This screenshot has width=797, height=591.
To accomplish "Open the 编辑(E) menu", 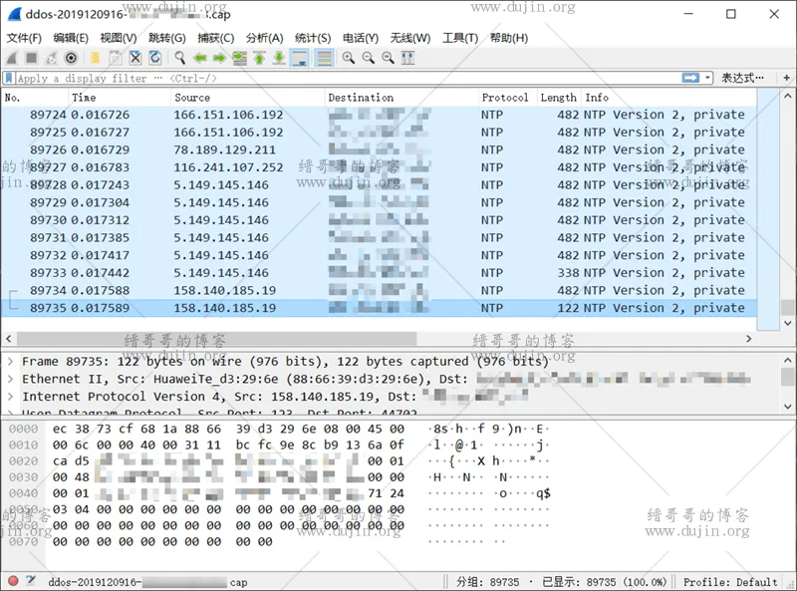I will (x=71, y=38).
